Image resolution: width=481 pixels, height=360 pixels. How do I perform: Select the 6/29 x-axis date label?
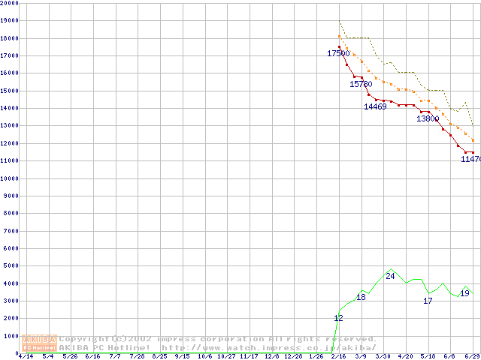click(x=472, y=356)
